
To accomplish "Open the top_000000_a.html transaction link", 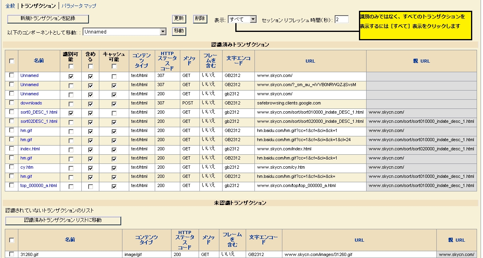I will 39,186.
